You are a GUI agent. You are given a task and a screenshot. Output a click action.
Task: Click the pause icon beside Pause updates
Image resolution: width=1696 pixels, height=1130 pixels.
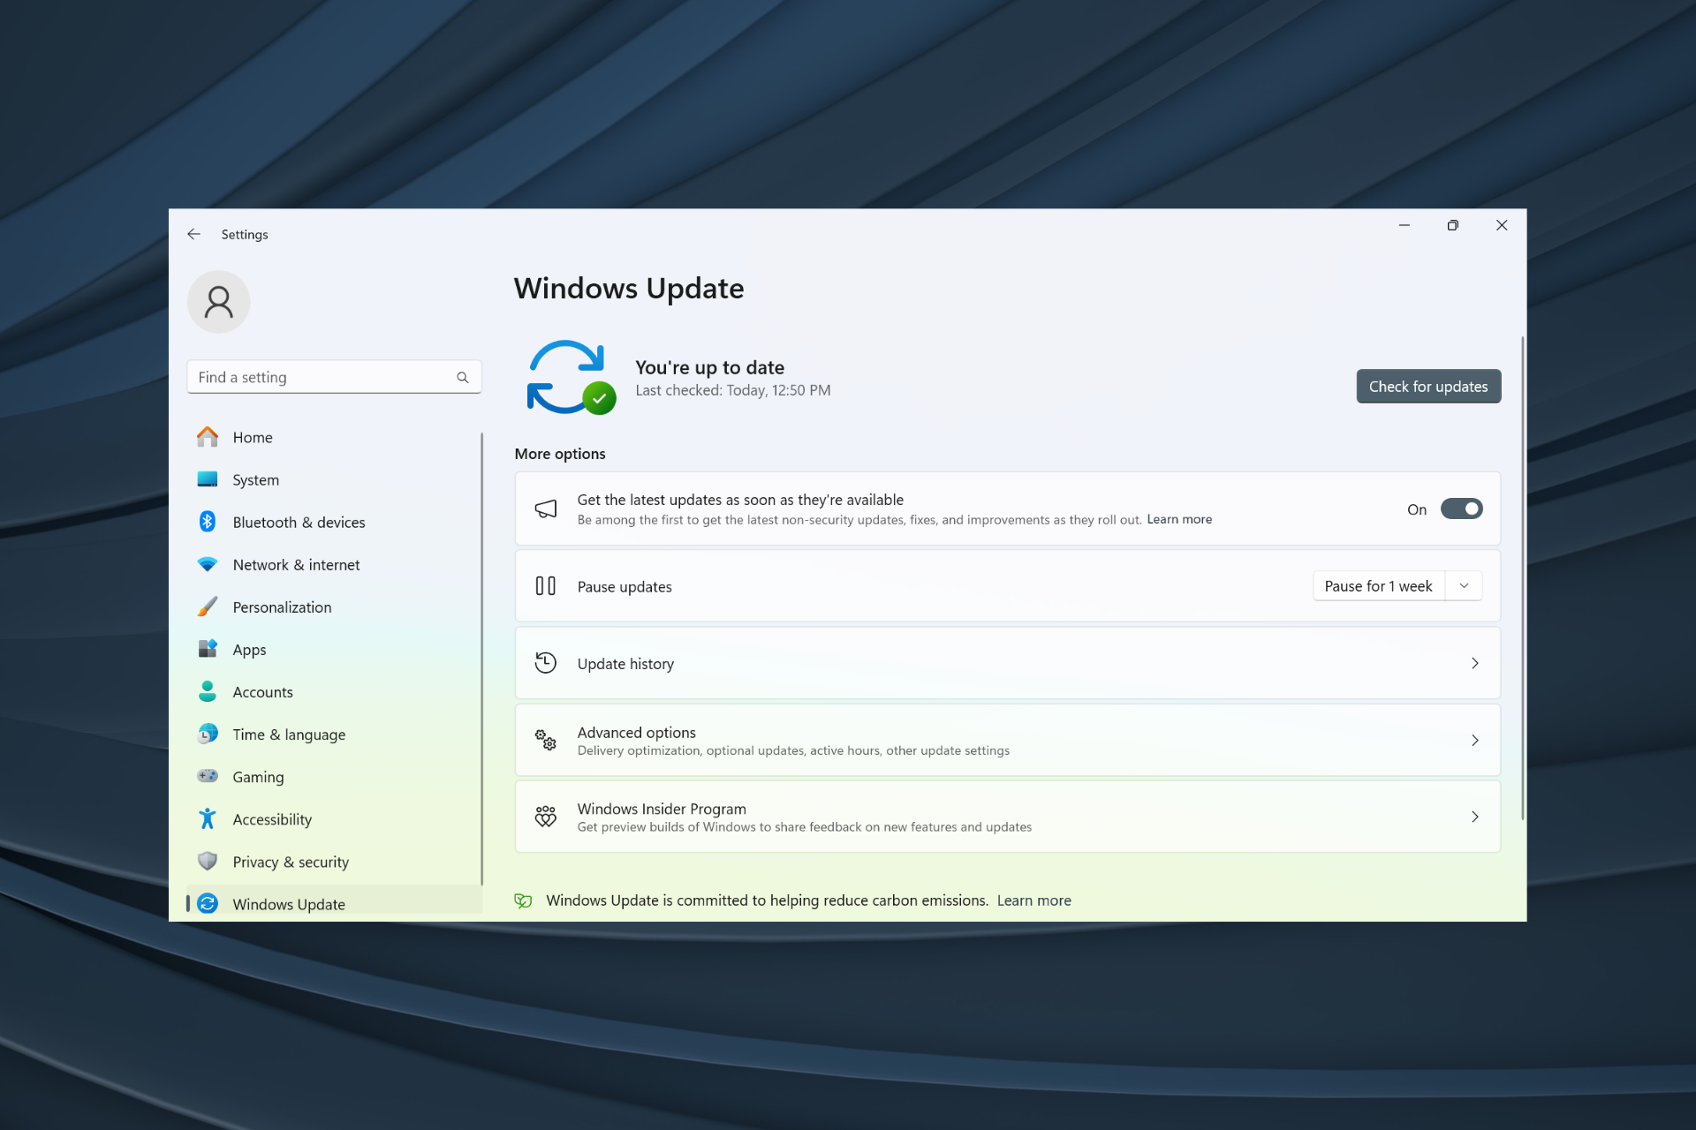(546, 586)
